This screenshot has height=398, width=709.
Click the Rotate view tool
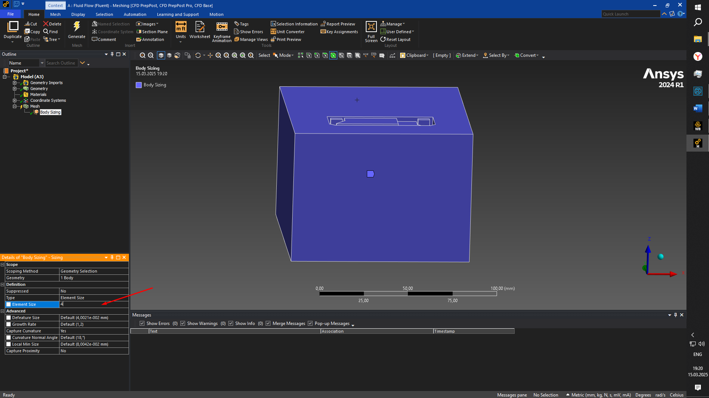(198, 55)
